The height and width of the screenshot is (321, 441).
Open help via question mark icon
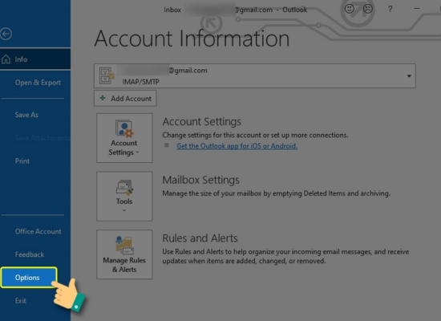(390, 9)
